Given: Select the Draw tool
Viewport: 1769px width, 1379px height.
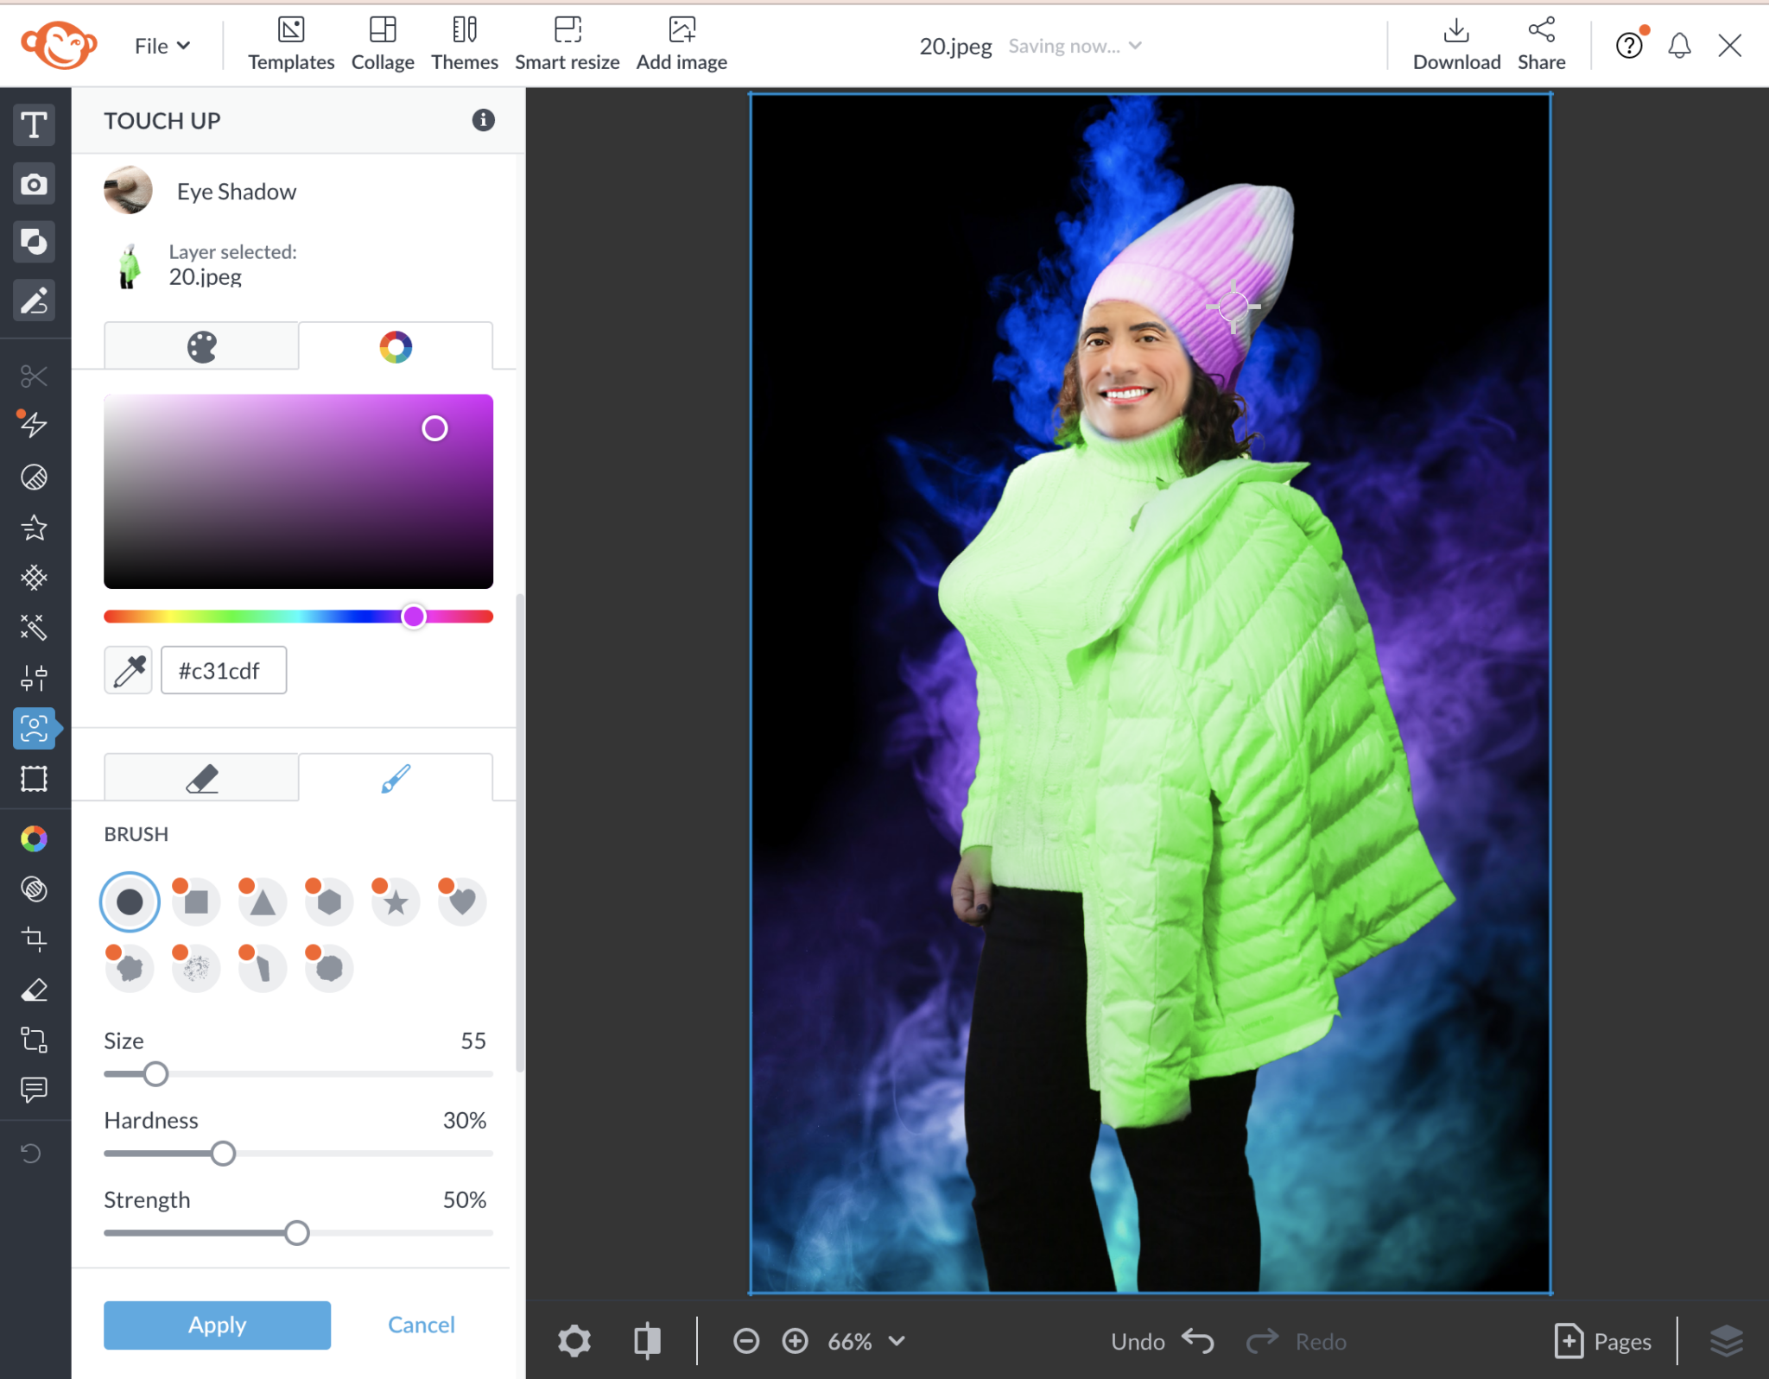Looking at the screenshot, I should click(x=35, y=300).
